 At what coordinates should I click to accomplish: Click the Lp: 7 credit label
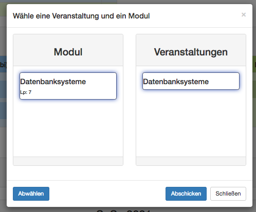(26, 92)
